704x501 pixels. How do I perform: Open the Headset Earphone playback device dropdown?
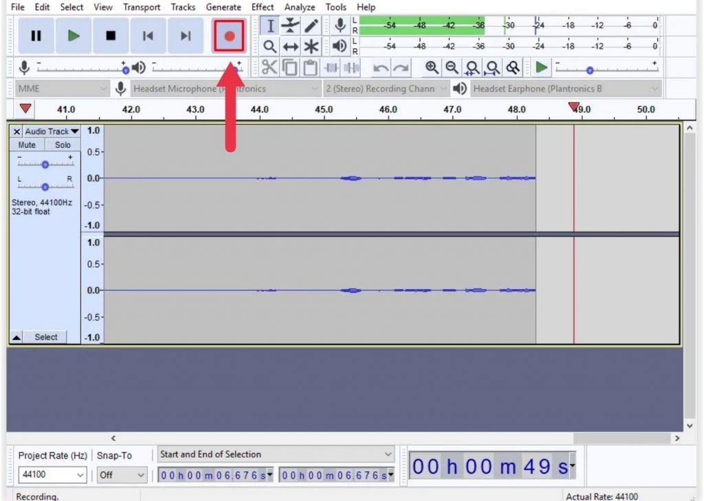pyautogui.click(x=566, y=89)
